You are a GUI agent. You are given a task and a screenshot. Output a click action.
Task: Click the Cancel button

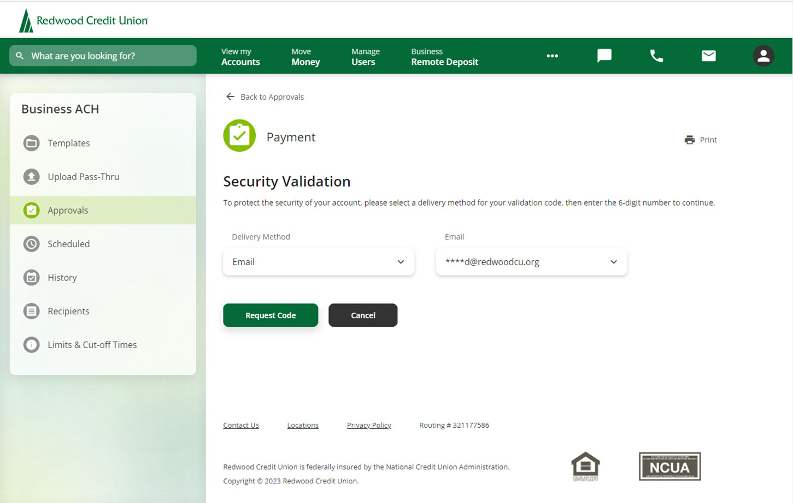(x=363, y=315)
